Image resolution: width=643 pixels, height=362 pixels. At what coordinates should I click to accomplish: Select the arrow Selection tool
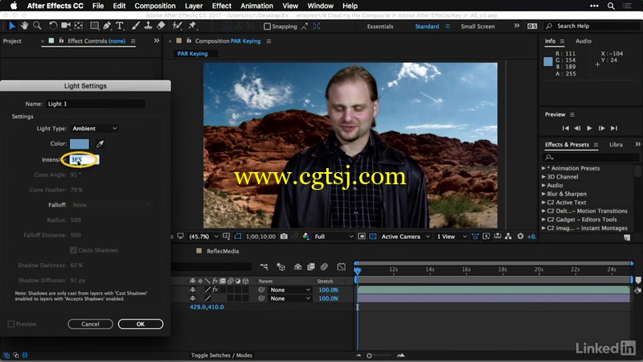[x=12, y=26]
